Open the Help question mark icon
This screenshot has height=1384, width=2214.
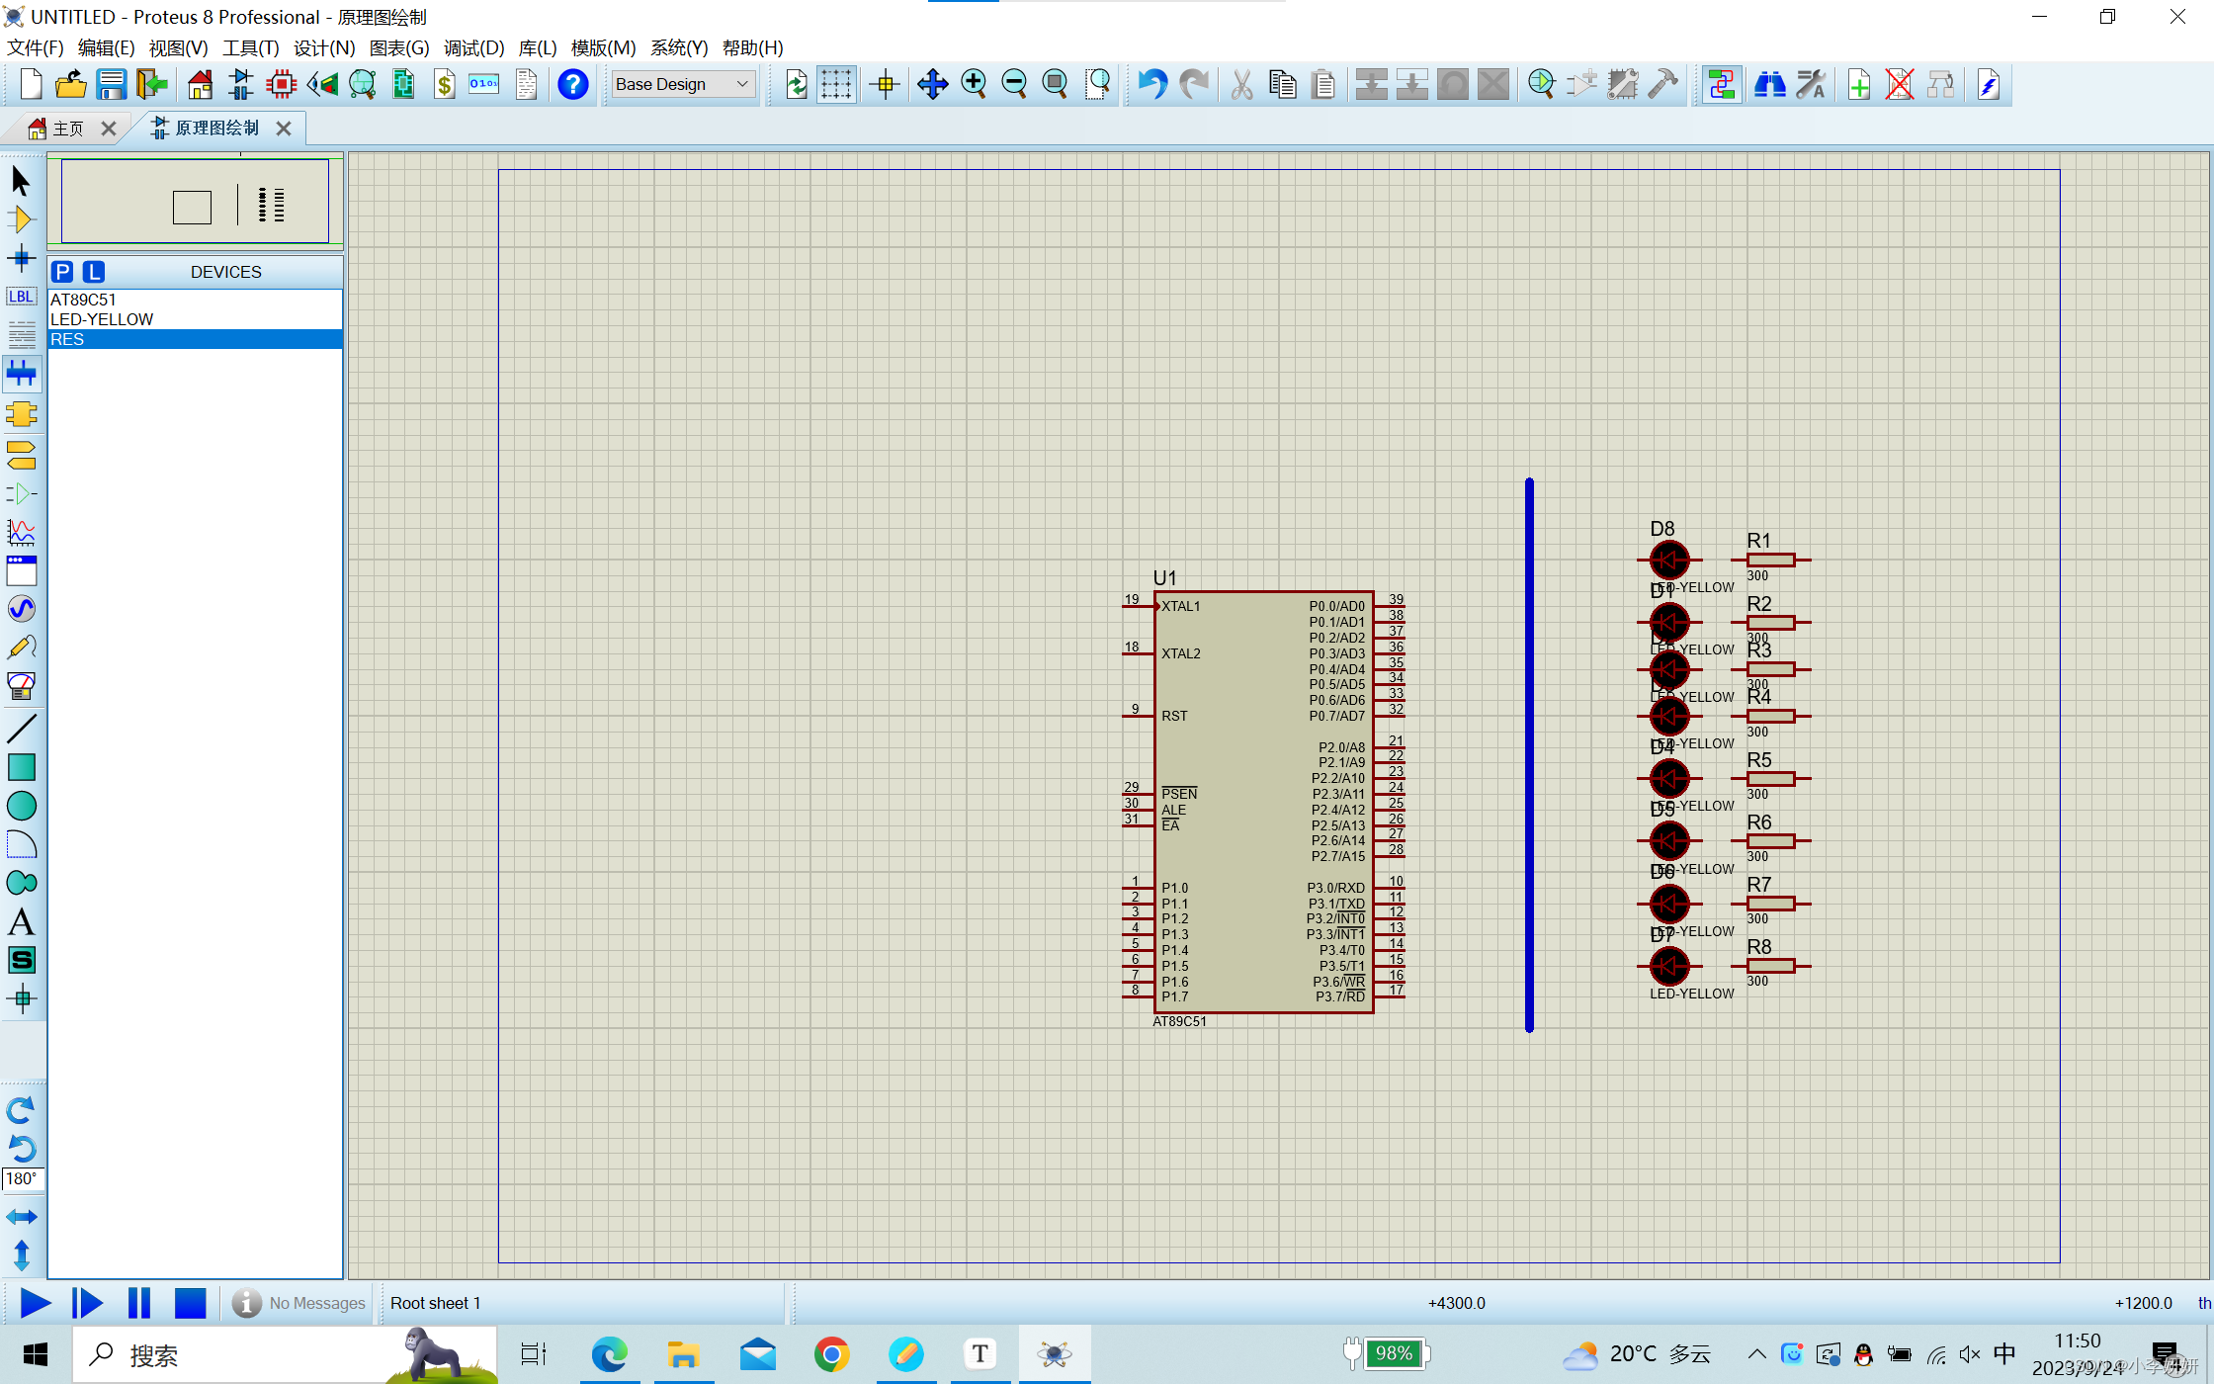point(572,84)
